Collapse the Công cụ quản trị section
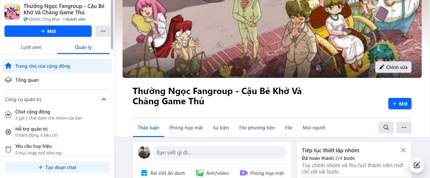The height and width of the screenshot is (178, 430). click(x=104, y=99)
